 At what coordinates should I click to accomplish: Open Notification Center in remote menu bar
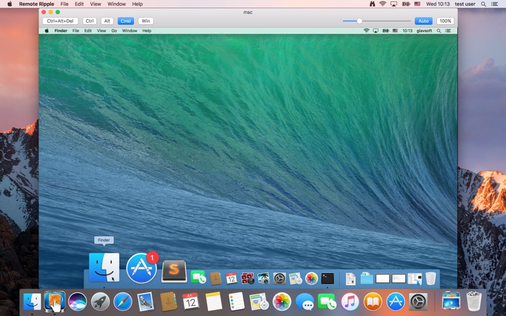point(448,30)
